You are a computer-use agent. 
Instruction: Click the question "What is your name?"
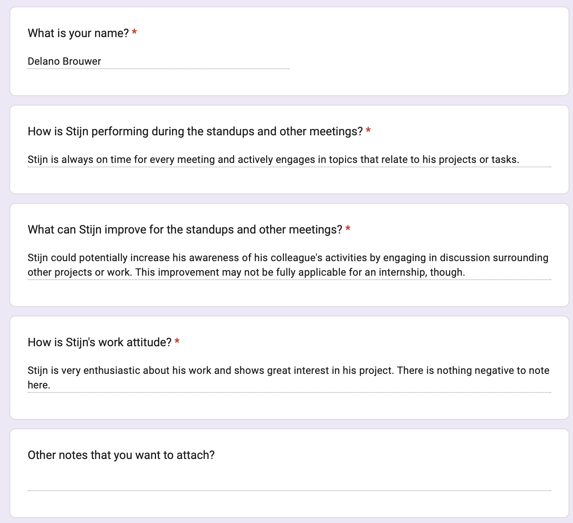click(79, 33)
